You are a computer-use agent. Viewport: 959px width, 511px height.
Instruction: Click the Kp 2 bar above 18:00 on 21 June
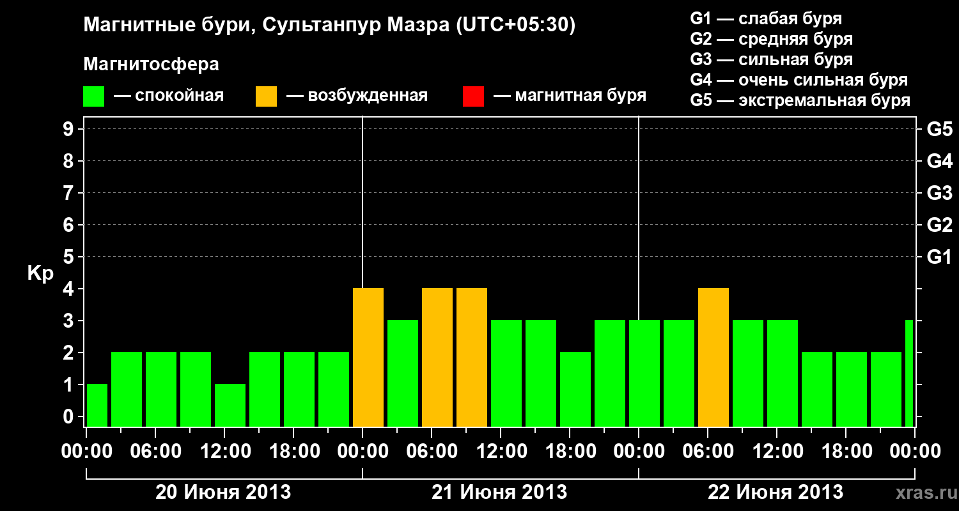click(x=575, y=389)
